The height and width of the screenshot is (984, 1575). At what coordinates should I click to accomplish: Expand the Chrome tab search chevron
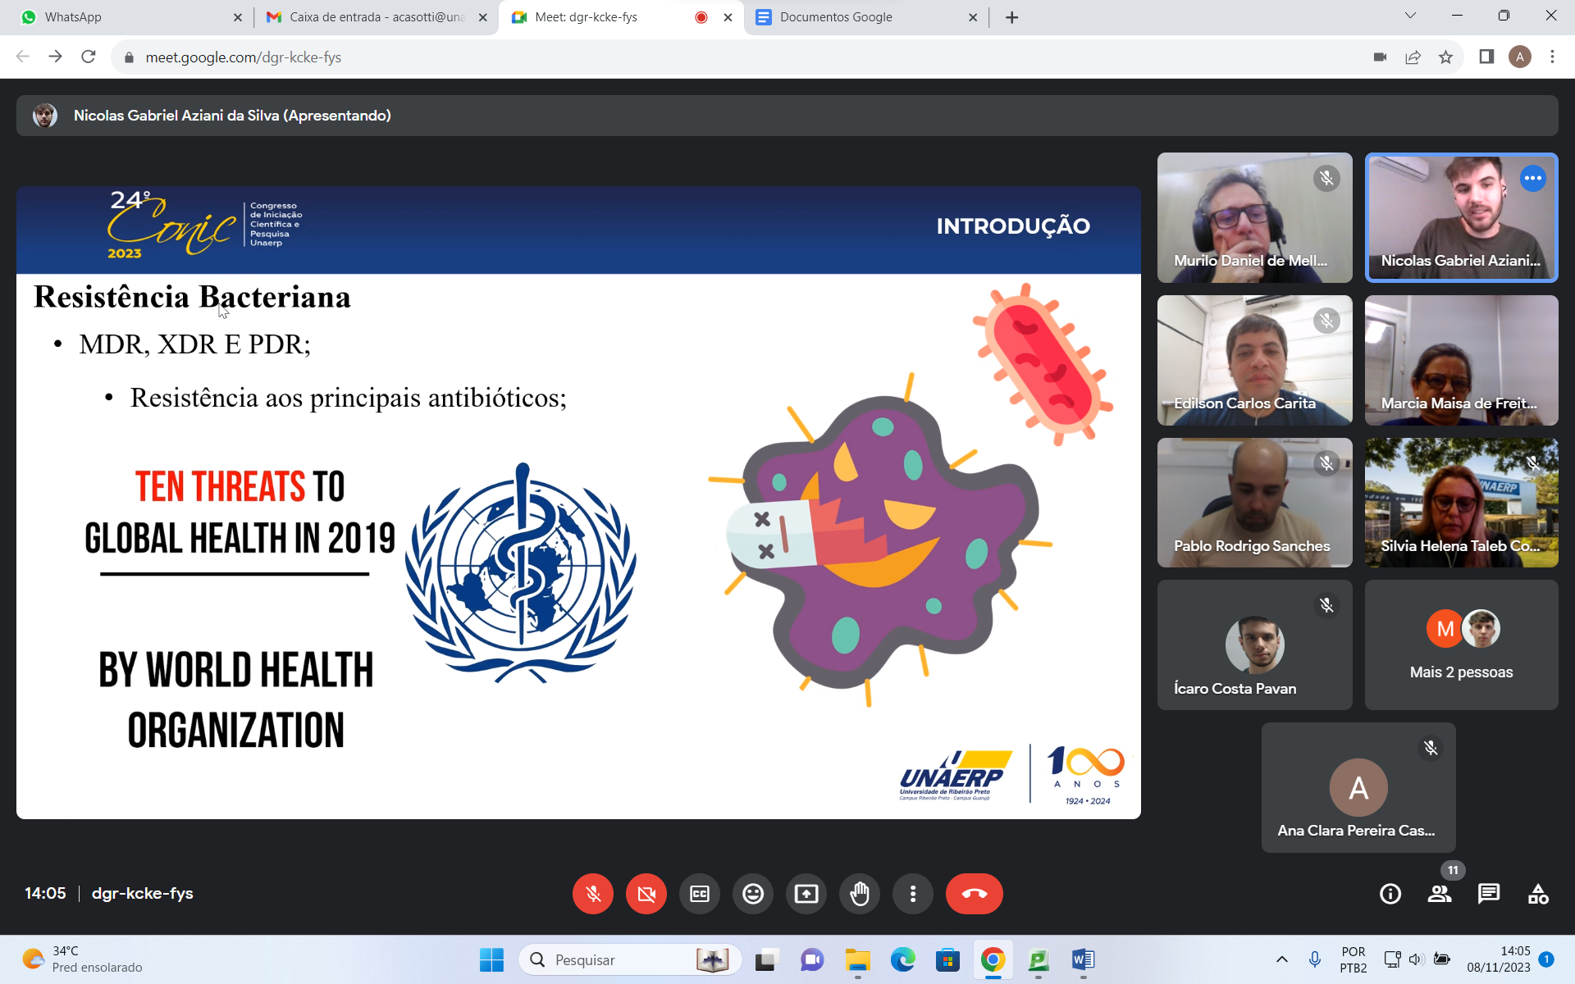[x=1410, y=16]
